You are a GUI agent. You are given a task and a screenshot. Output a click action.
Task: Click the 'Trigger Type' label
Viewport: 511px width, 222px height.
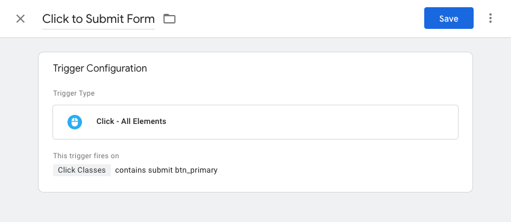tap(74, 93)
